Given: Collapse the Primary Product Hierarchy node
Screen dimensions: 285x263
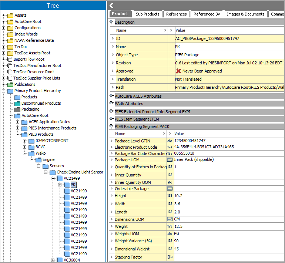Looking at the screenshot, I should [x=4, y=91].
